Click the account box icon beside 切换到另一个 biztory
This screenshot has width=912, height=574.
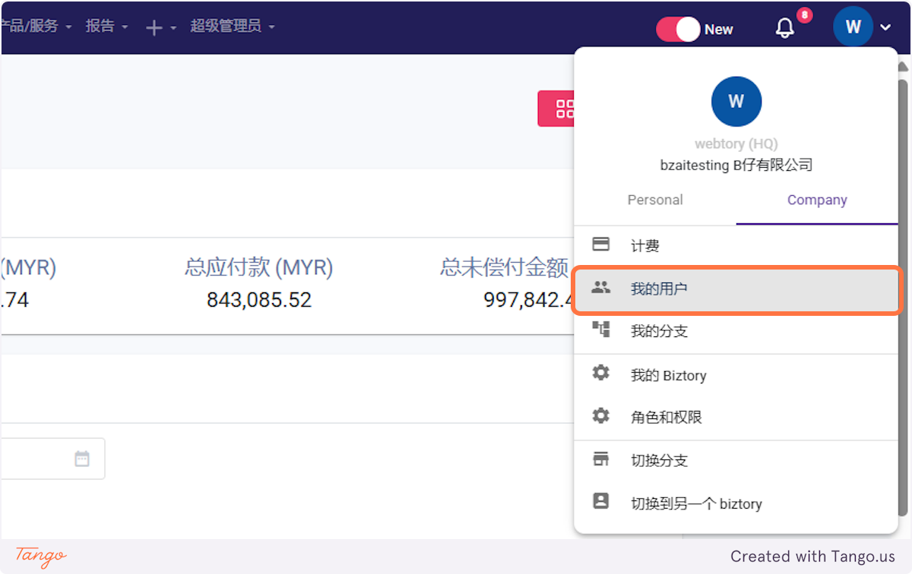(x=600, y=501)
